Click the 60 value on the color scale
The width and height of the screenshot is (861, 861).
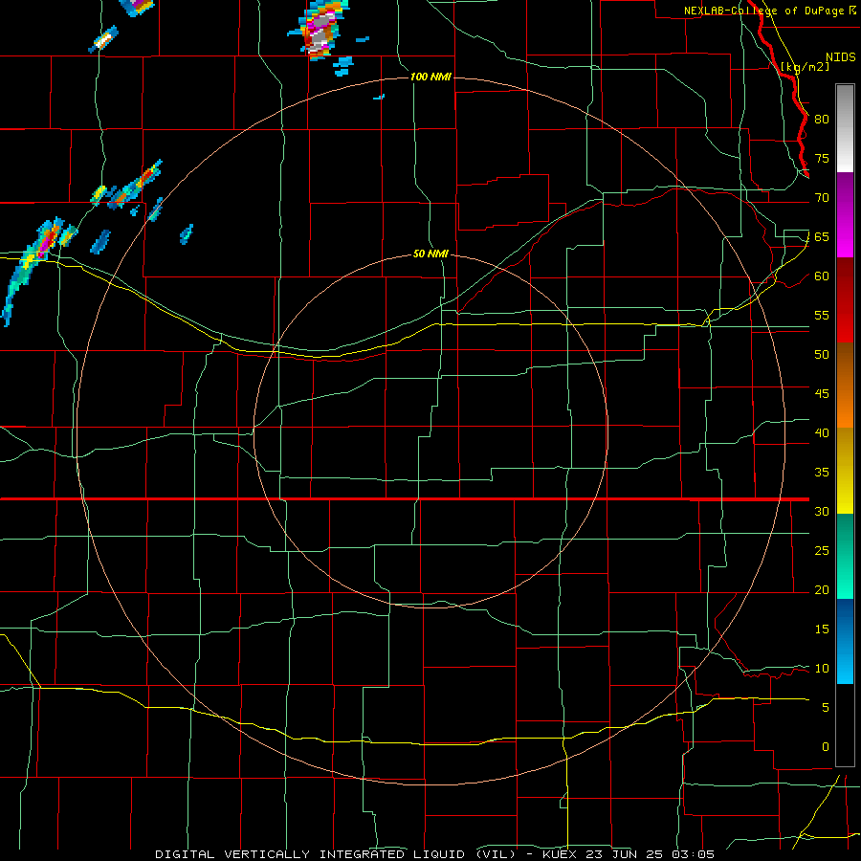pos(822,276)
